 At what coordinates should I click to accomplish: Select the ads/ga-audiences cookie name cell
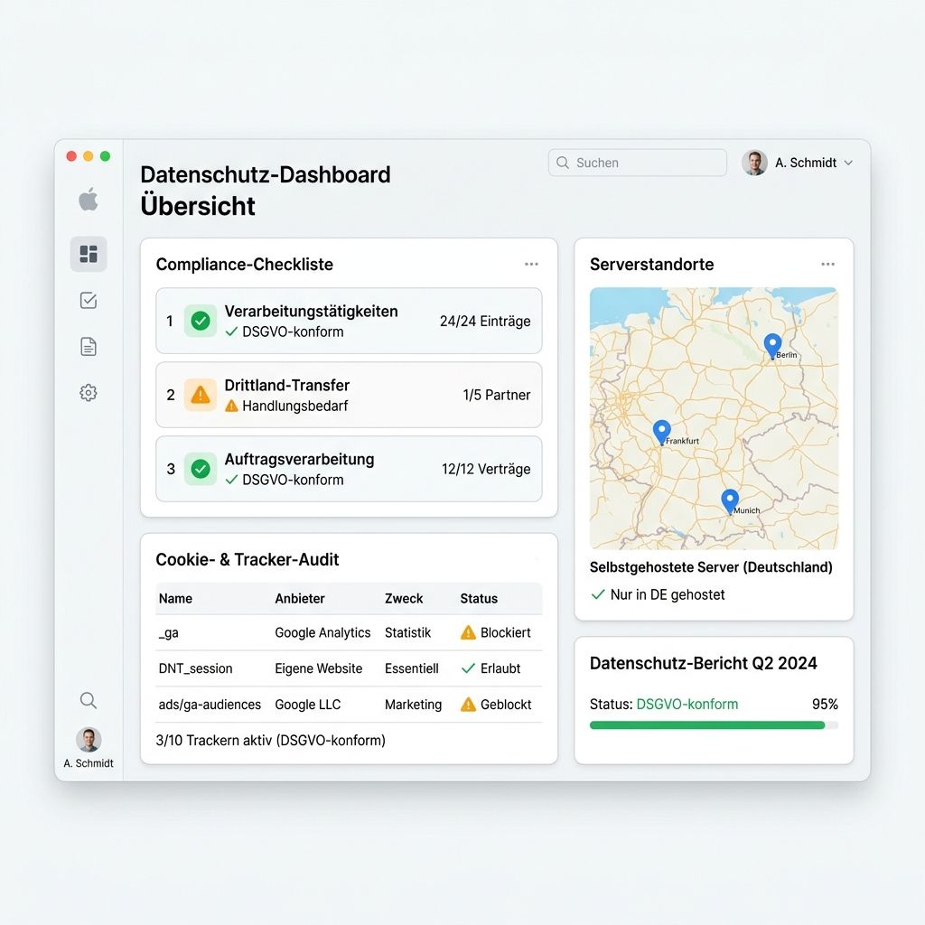pyautogui.click(x=210, y=705)
